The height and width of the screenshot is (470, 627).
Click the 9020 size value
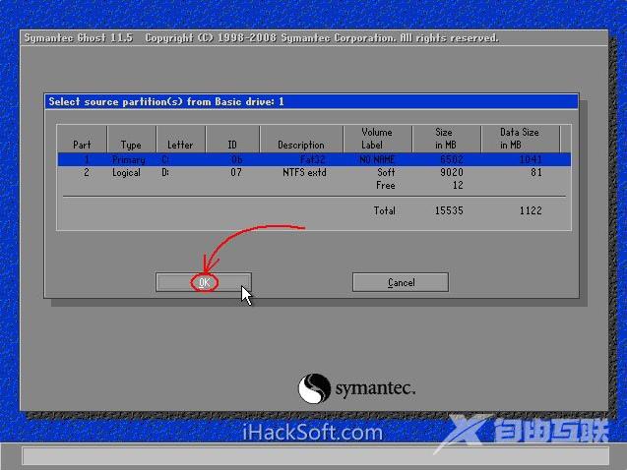[452, 172]
